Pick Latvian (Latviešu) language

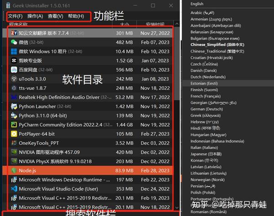[206, 167]
